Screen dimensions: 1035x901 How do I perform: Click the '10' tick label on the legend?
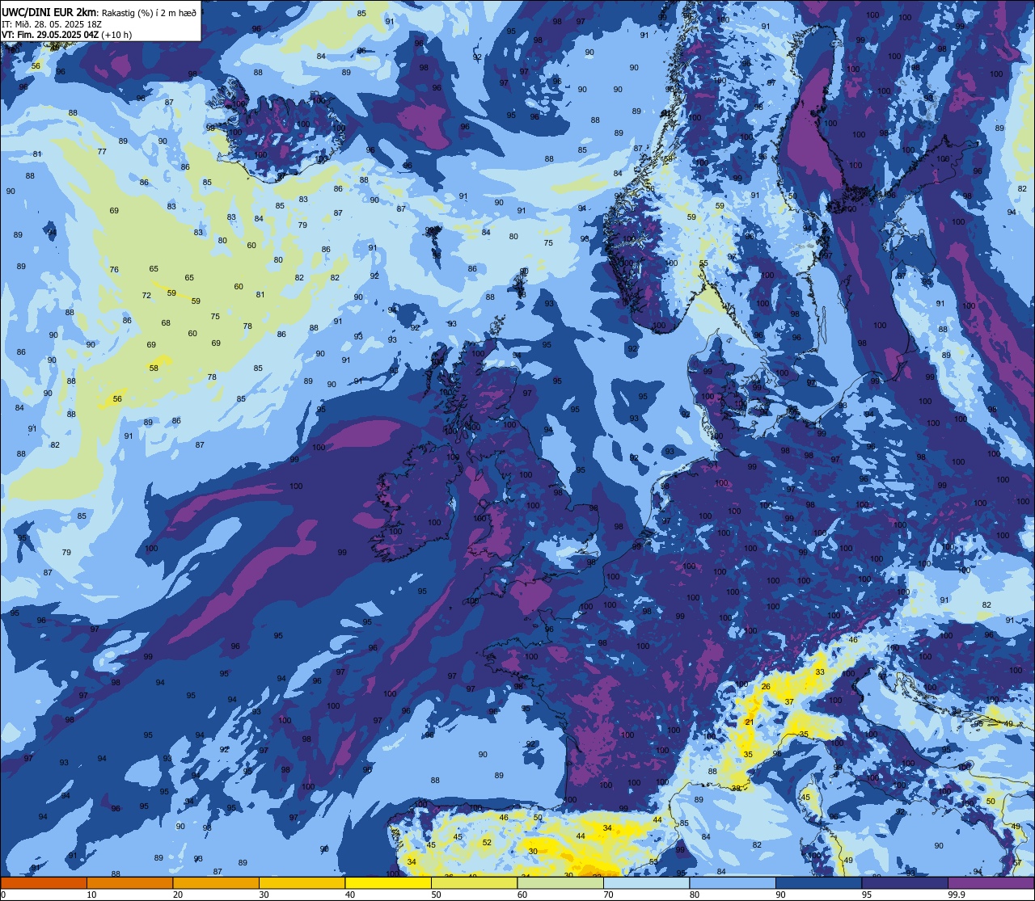91,895
